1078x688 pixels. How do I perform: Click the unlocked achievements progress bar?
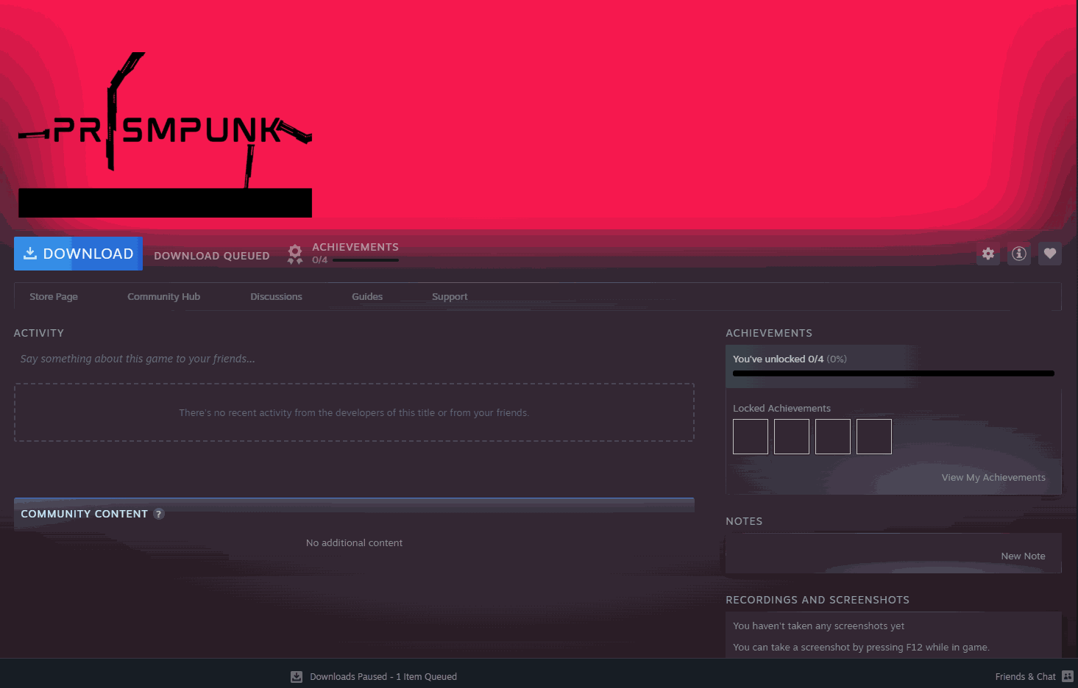click(x=893, y=373)
